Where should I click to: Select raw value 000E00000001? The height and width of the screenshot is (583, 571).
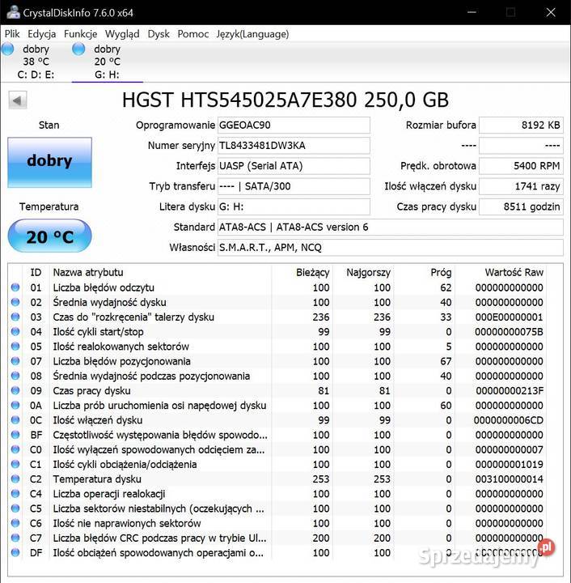coord(509,317)
